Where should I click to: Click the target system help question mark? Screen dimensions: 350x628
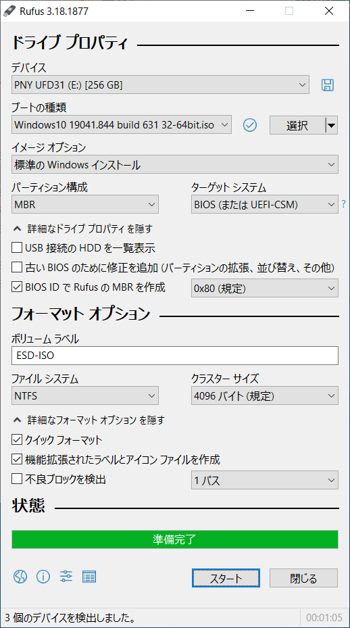click(343, 205)
